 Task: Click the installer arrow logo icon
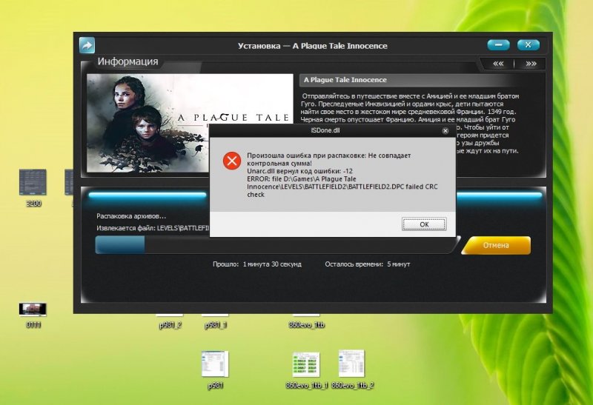(x=87, y=45)
